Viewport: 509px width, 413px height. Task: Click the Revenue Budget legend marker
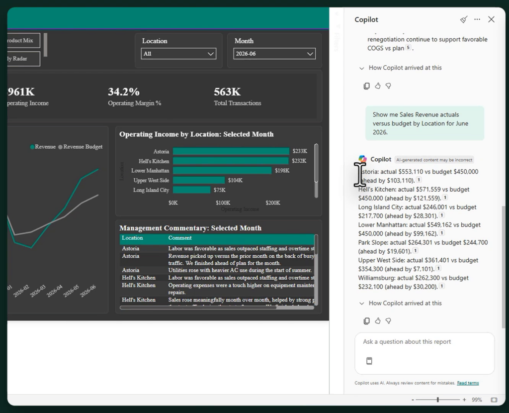[60, 147]
